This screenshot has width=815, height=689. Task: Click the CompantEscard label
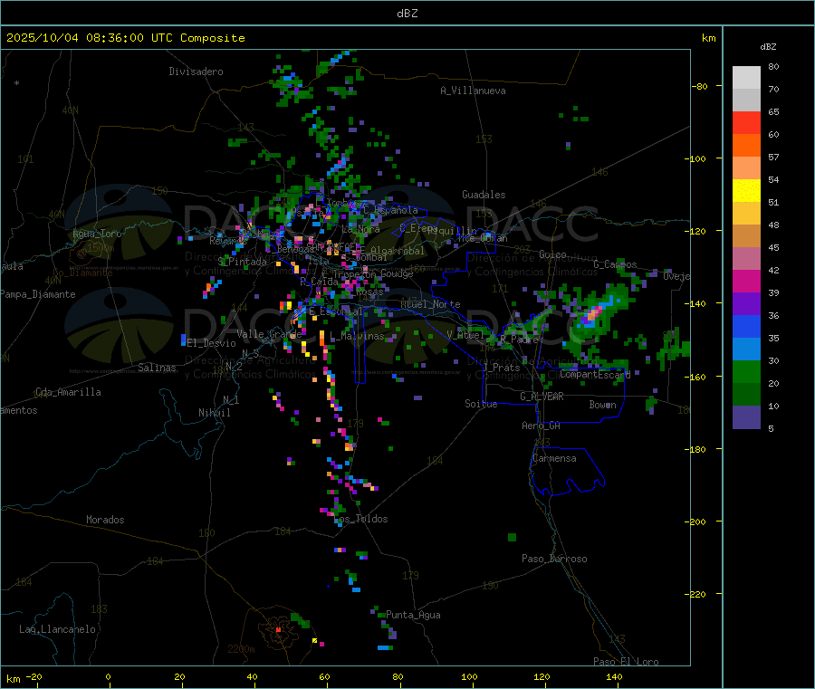pyautogui.click(x=595, y=374)
